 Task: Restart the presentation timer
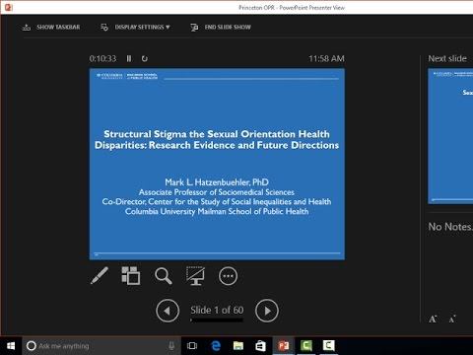[144, 58]
